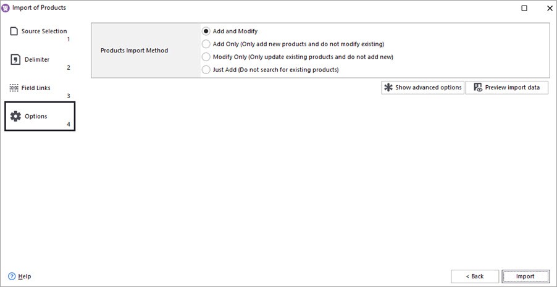Choose the Add Only import method
Viewport: 557px width, 287px height.
(x=206, y=44)
